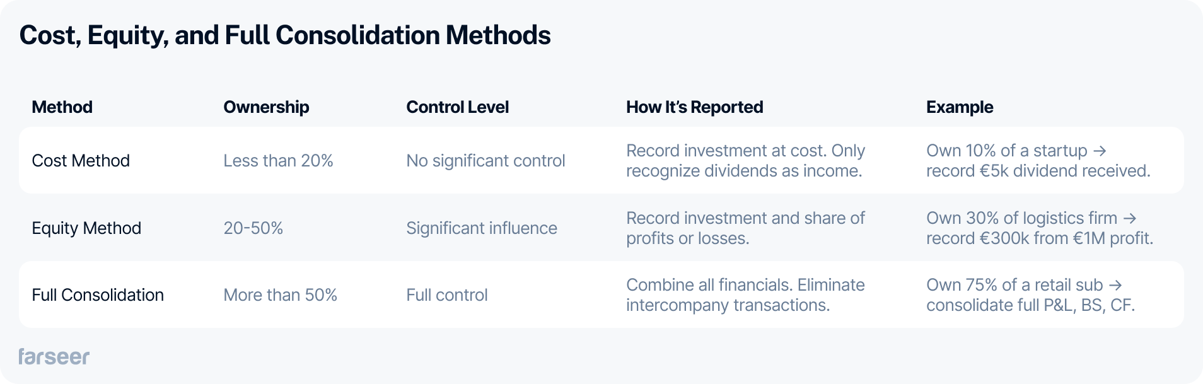Click 'Significant influence' cell
This screenshot has width=1203, height=384.
482,228
